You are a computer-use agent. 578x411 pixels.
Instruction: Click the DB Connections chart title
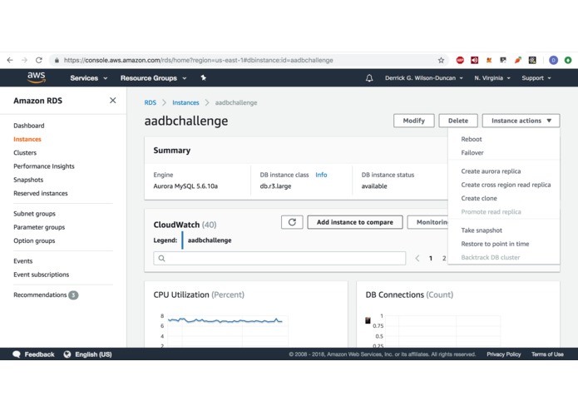(x=409, y=295)
